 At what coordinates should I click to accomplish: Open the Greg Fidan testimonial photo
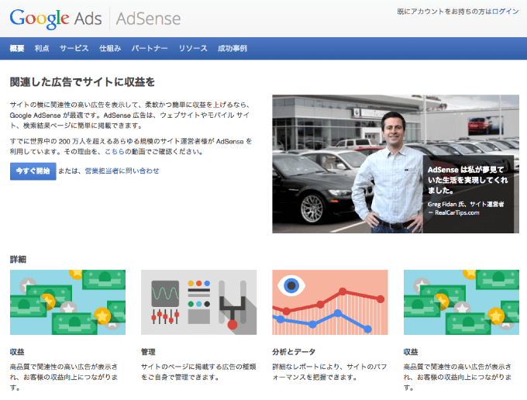[x=349, y=164]
